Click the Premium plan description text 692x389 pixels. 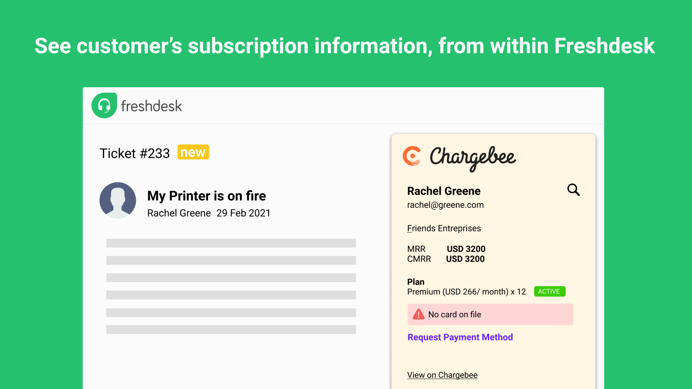466,292
